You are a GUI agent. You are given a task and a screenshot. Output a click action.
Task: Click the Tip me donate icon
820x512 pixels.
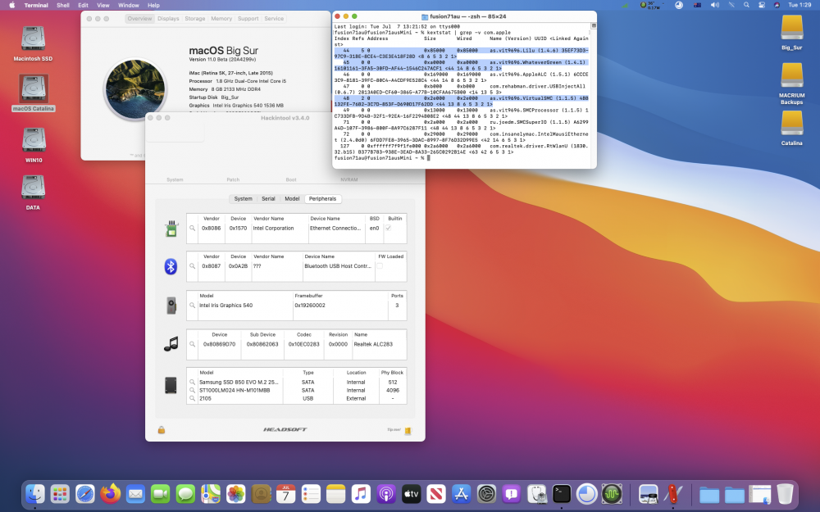(408, 431)
